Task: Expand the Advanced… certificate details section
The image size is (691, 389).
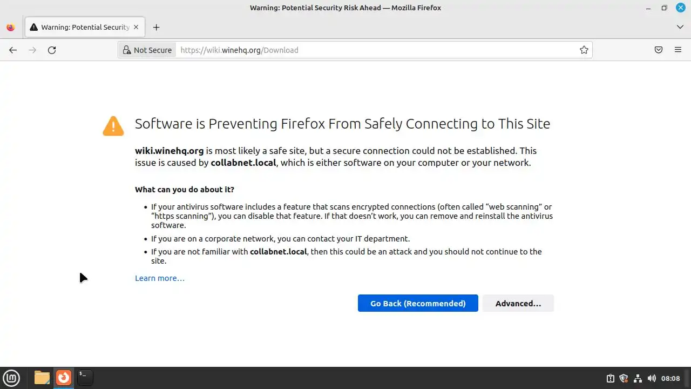Action: [x=518, y=303]
